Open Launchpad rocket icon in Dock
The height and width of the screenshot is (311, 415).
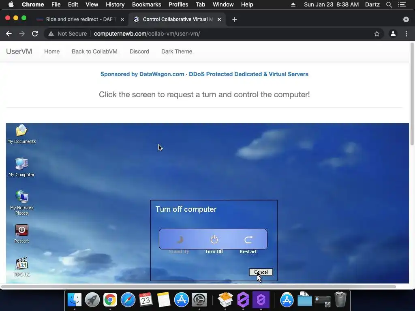(x=92, y=300)
